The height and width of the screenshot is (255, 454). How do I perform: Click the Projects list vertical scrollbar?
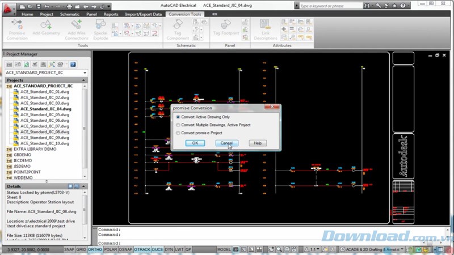tap(85, 131)
